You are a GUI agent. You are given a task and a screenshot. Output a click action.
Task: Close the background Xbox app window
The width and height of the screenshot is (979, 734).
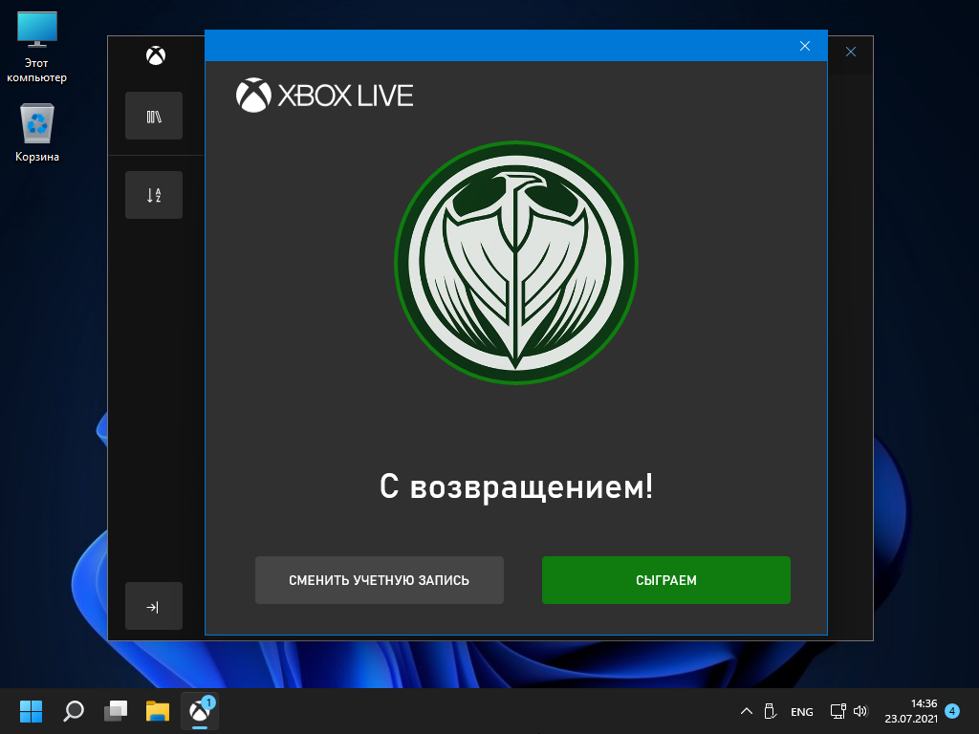(x=850, y=52)
